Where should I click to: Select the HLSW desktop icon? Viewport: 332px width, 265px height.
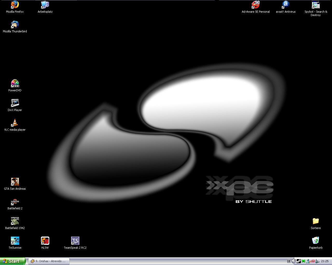click(45, 241)
